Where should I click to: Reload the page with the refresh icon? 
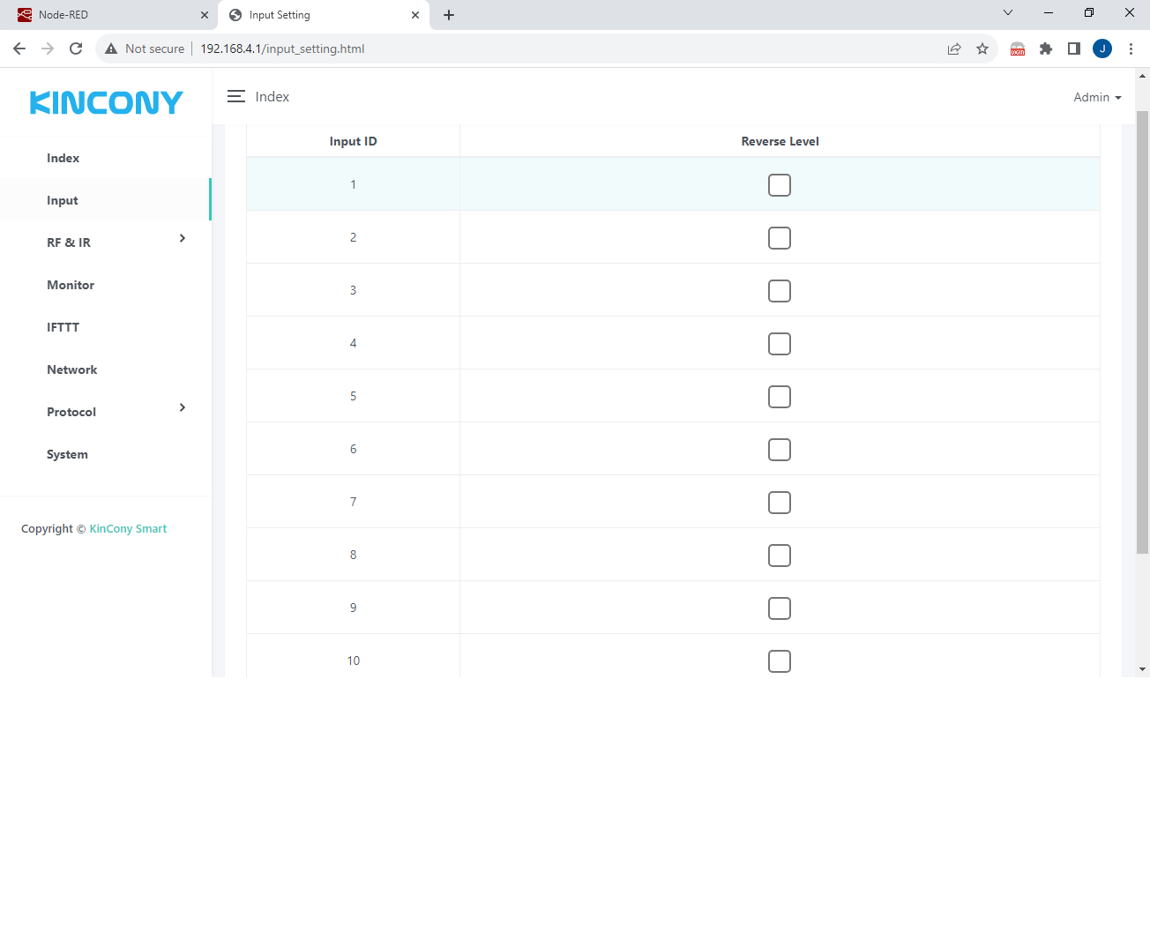tap(76, 48)
